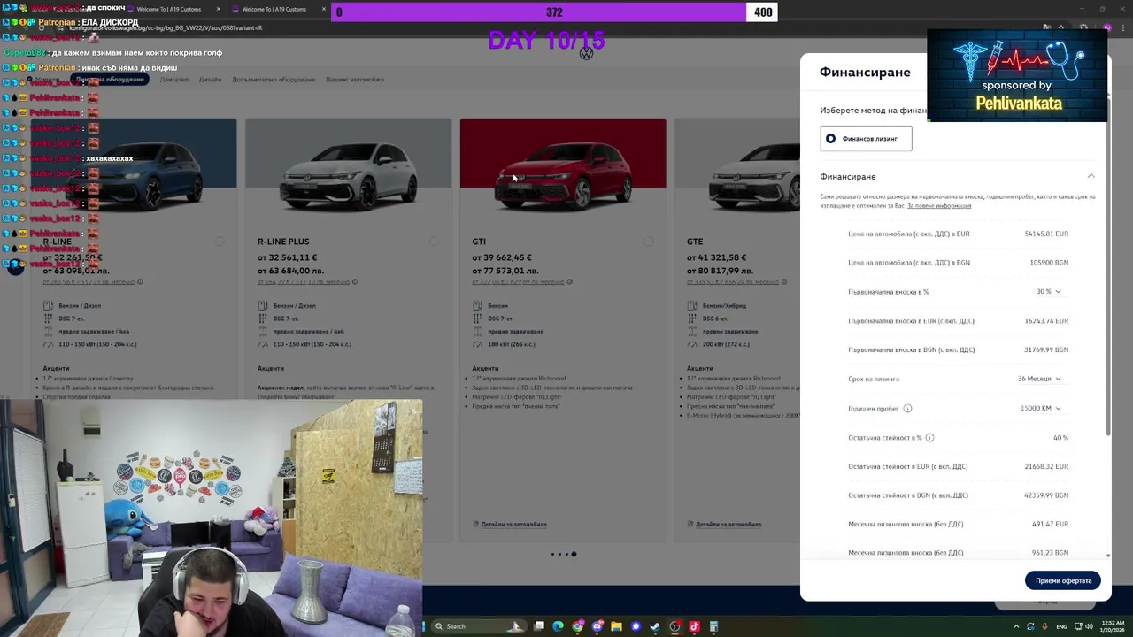Open Steam from the taskbar
Screen dimensions: 1133x637
coord(655,626)
